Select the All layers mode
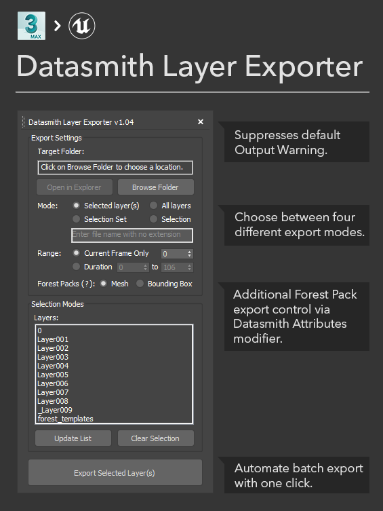383x511 pixels. [x=154, y=206]
